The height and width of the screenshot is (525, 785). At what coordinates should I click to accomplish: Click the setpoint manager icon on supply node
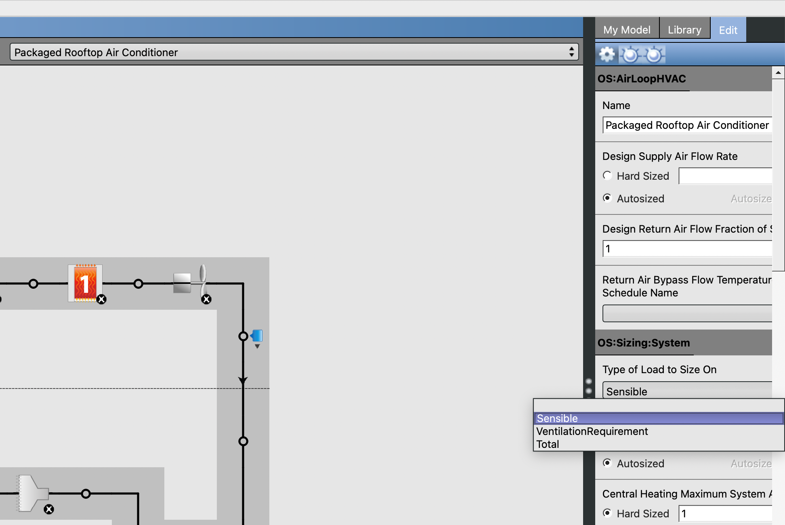[257, 336]
